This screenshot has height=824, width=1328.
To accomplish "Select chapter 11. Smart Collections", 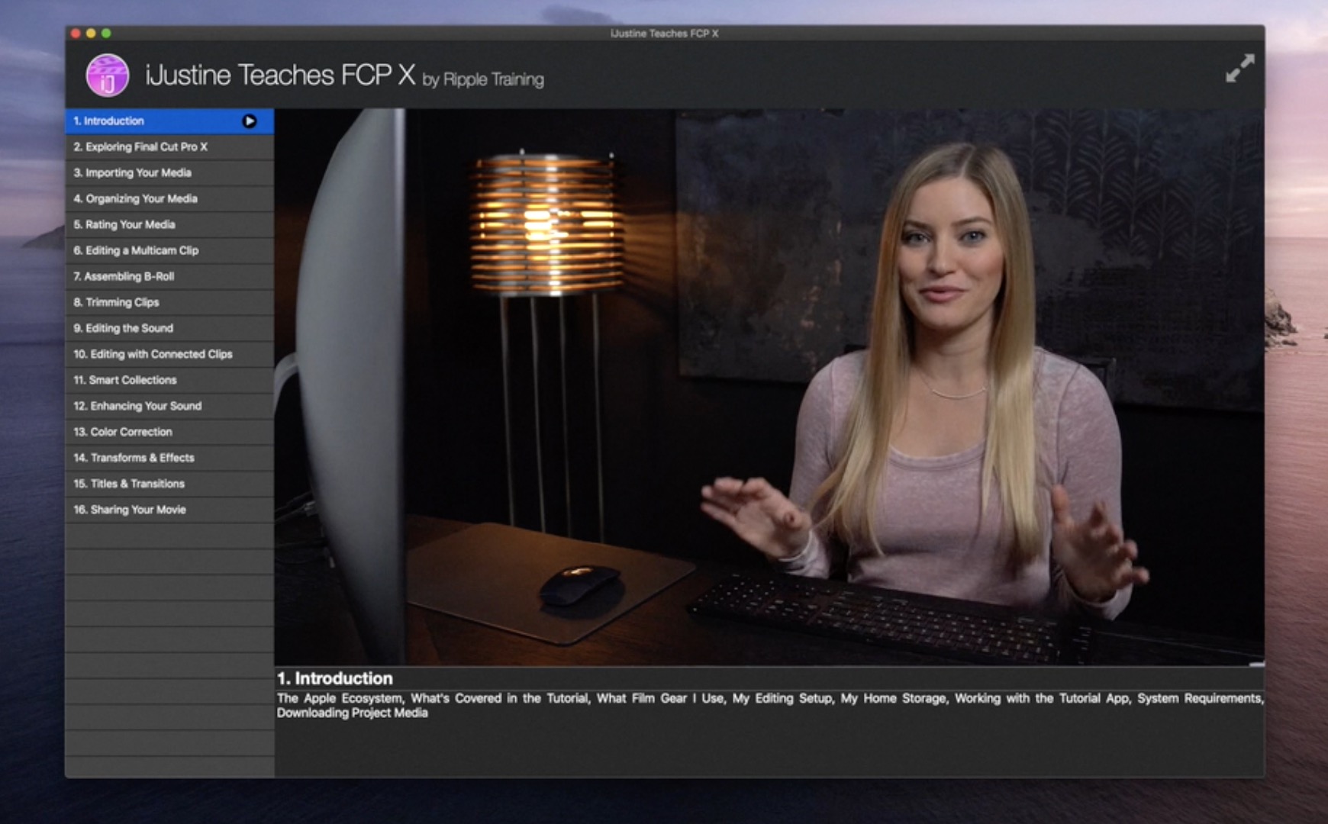I will tap(169, 381).
